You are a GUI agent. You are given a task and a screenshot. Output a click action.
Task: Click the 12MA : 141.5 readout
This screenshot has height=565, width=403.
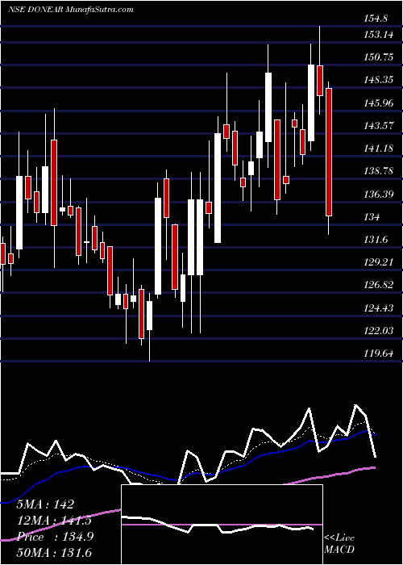(x=54, y=521)
